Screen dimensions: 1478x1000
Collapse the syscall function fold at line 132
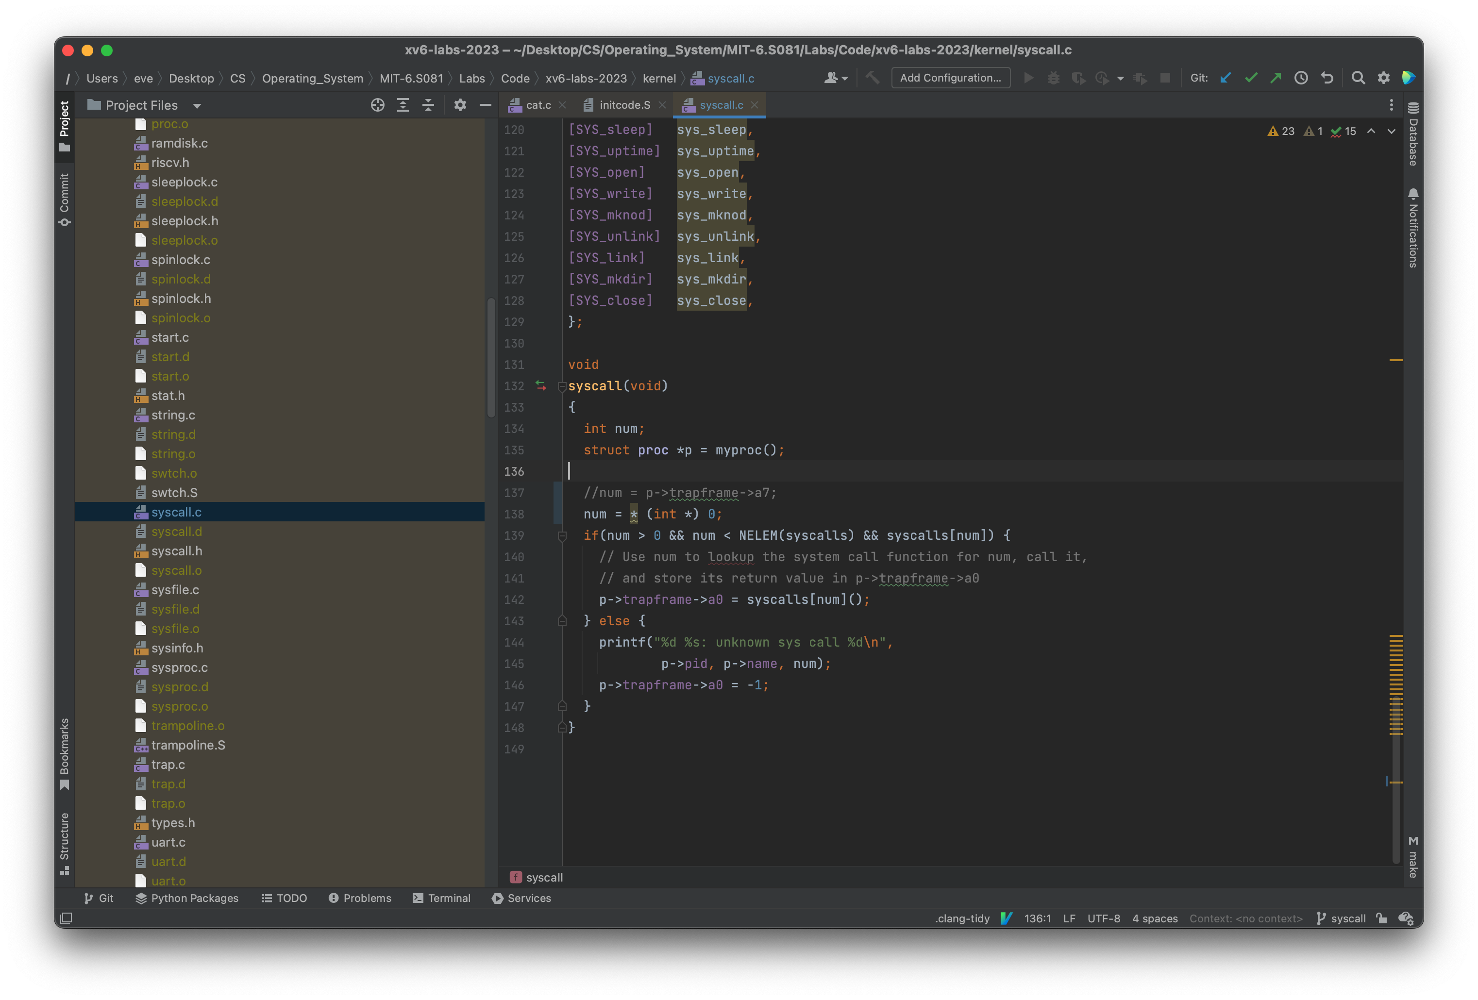tap(562, 386)
